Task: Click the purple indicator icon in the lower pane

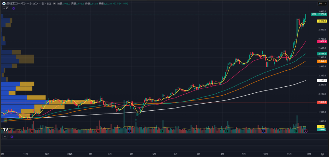Action: (12, 137)
